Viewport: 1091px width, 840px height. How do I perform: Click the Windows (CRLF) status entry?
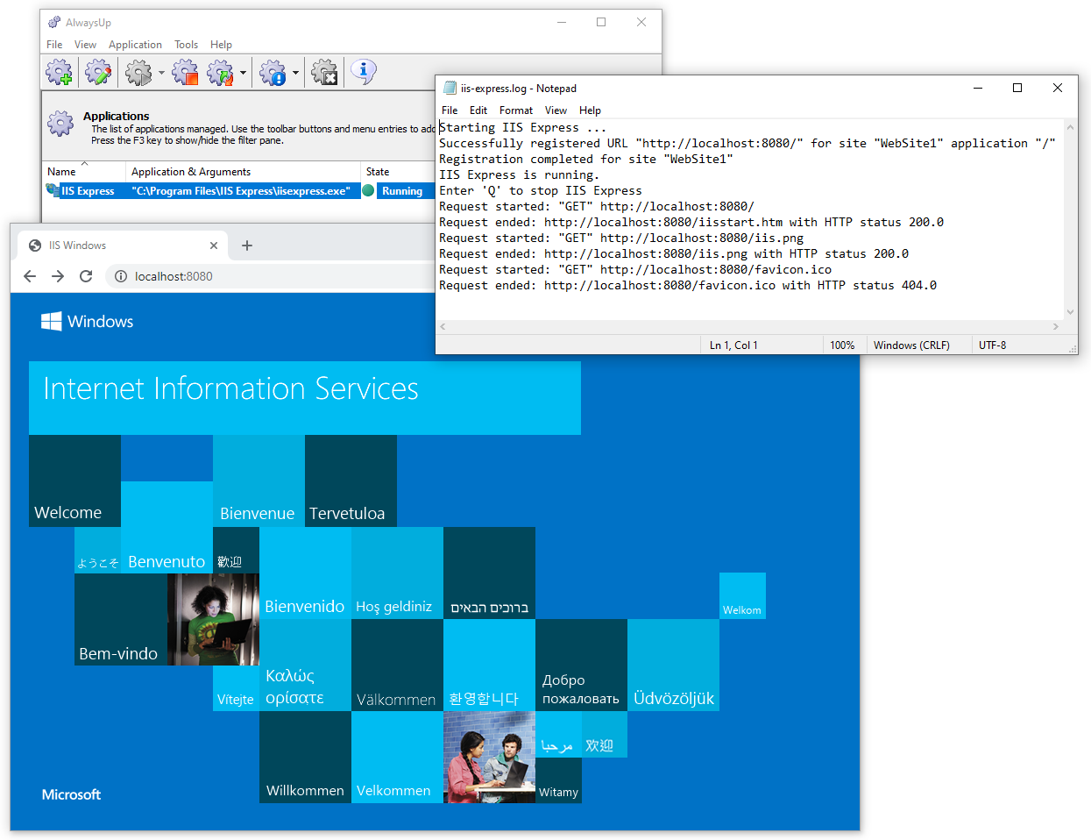(x=911, y=345)
